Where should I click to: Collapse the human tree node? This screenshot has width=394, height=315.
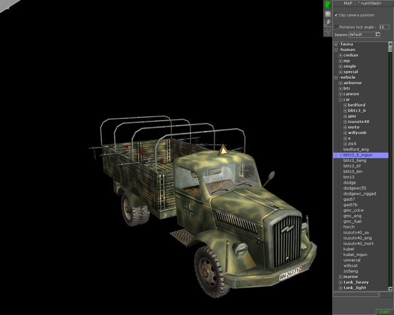(336, 50)
